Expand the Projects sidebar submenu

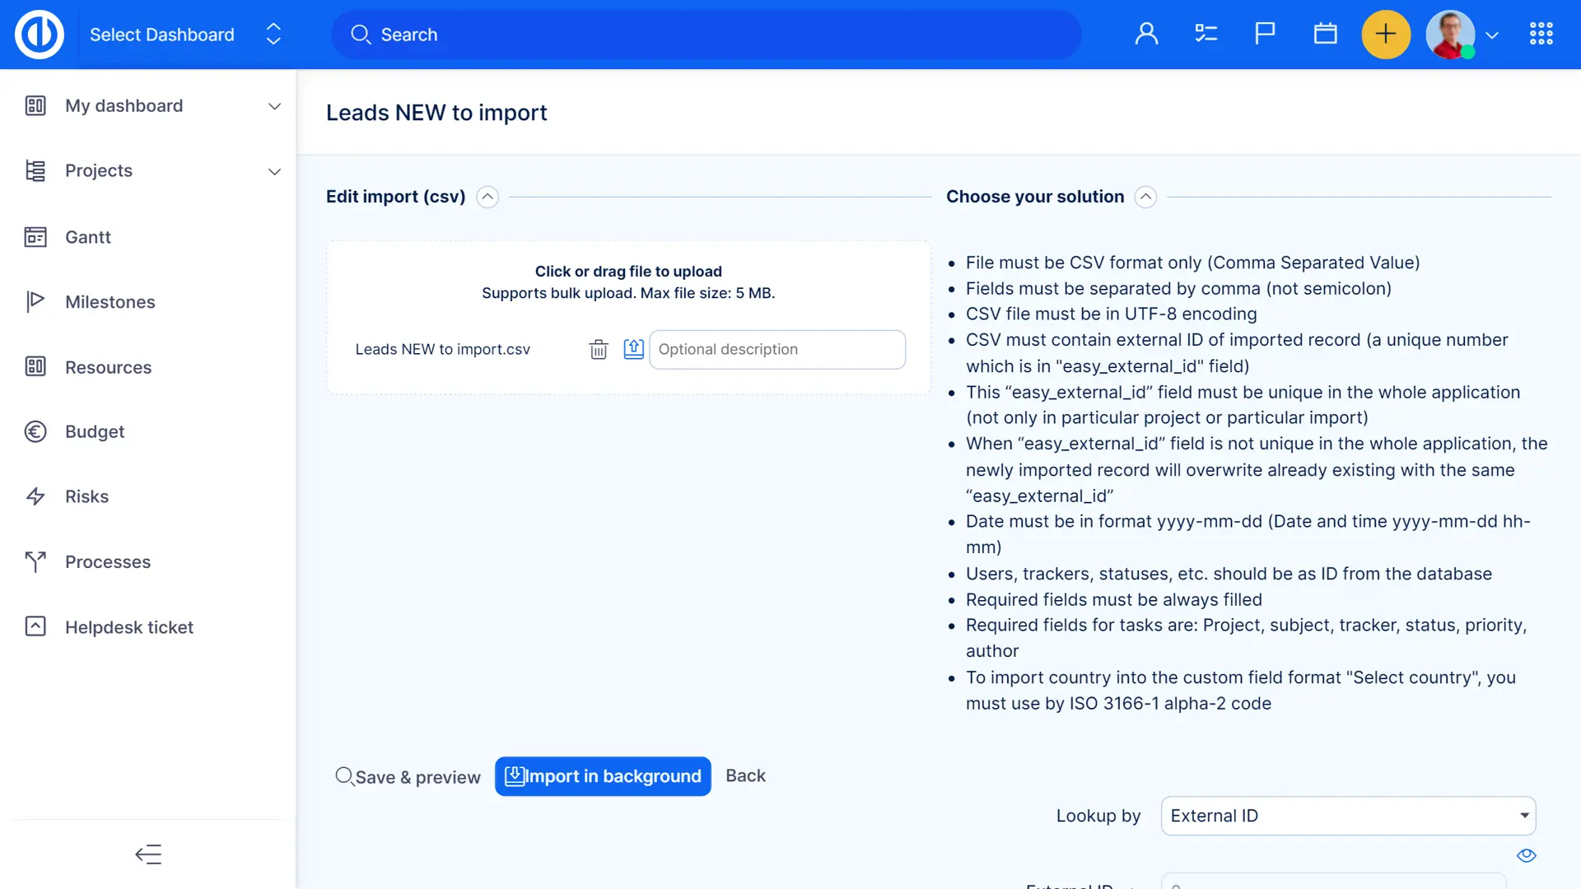[x=274, y=171]
